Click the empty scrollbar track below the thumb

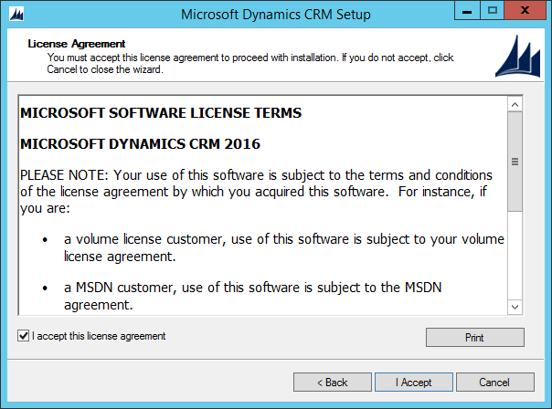515,256
